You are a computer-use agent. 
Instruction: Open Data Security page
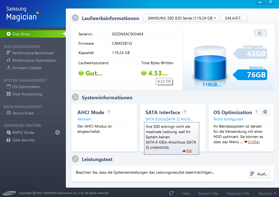(x=24, y=140)
